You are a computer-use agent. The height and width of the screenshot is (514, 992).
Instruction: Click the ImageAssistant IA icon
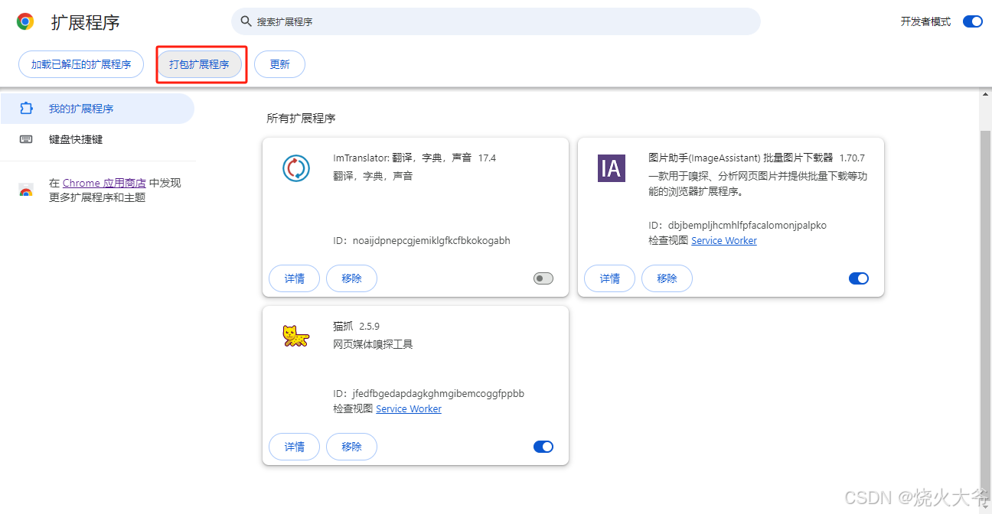pos(612,168)
